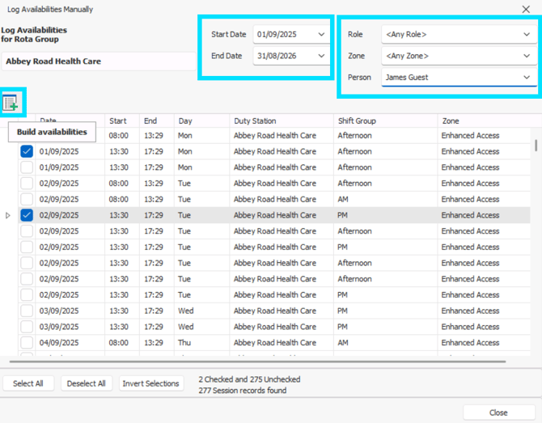Click the Shift Group column header
This screenshot has height=423, width=542.
pos(384,121)
